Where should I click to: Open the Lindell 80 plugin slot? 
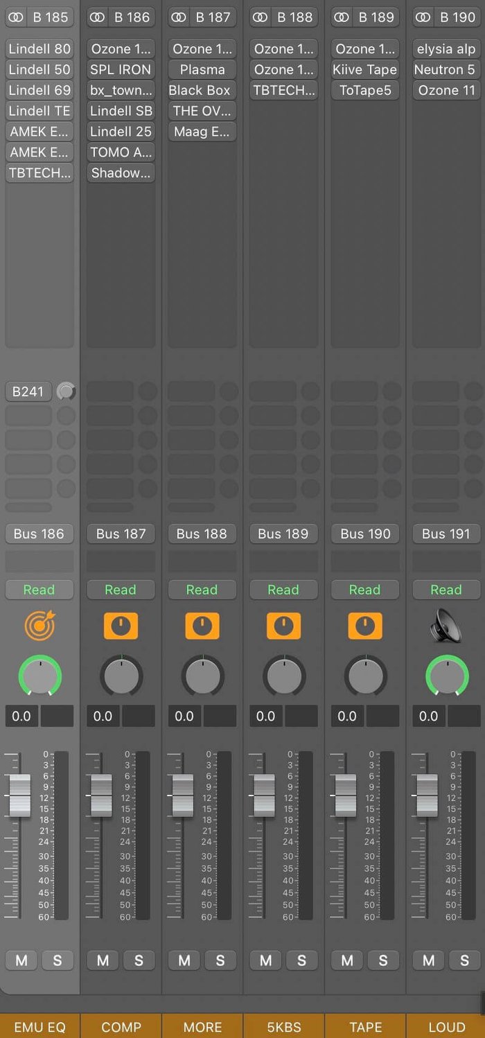[x=39, y=49]
